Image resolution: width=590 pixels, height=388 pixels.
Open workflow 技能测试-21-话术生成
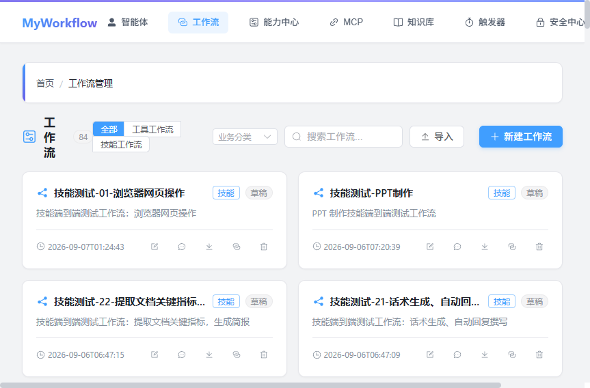pyautogui.click(x=405, y=301)
